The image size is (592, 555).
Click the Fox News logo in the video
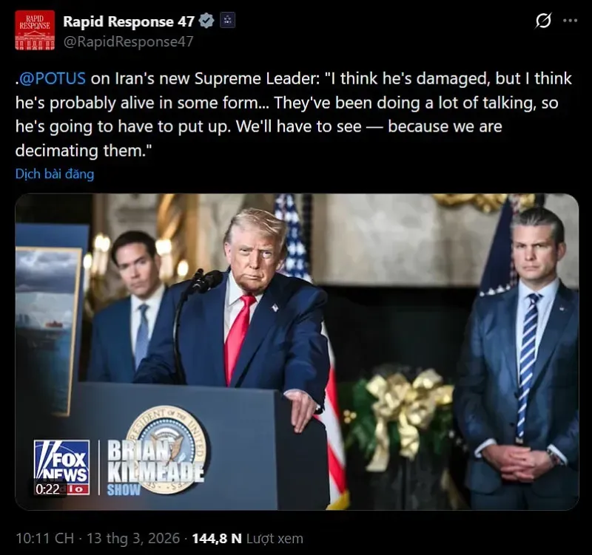pyautogui.click(x=62, y=467)
